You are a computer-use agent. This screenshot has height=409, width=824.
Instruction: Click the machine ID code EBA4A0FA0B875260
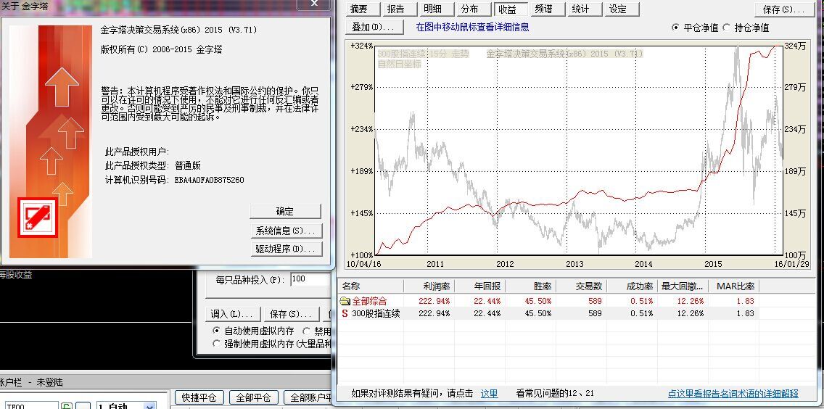click(x=209, y=180)
